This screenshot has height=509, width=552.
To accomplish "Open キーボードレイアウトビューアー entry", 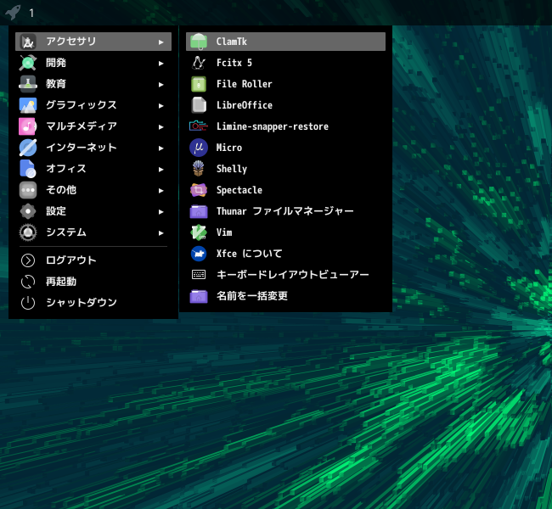I will (x=285, y=275).
